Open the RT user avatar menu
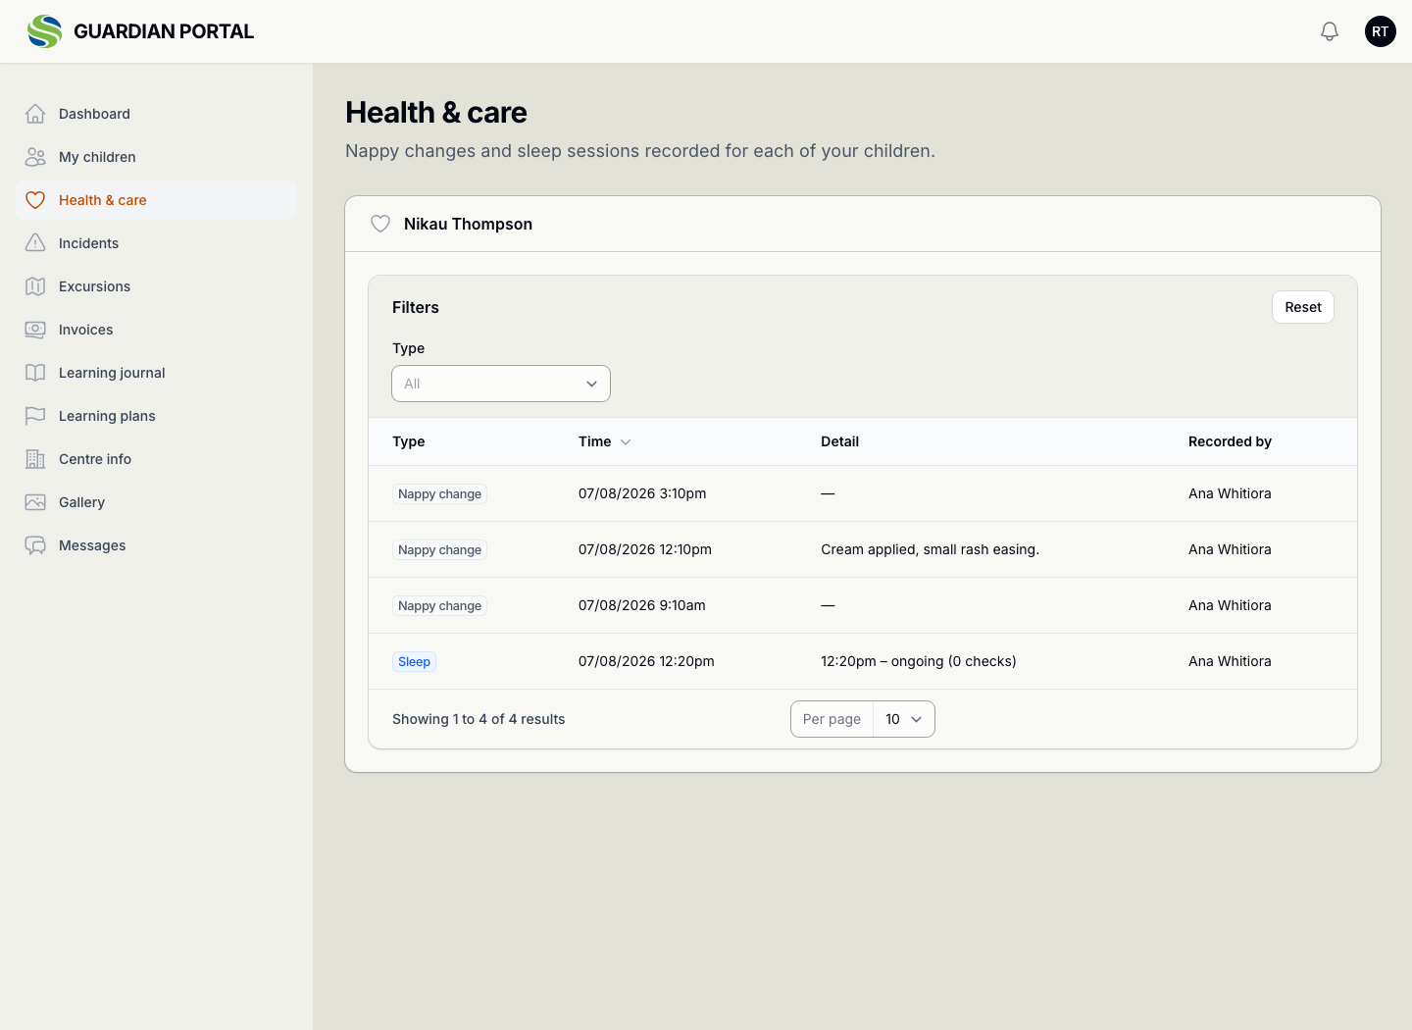1412x1030 pixels. [x=1381, y=31]
